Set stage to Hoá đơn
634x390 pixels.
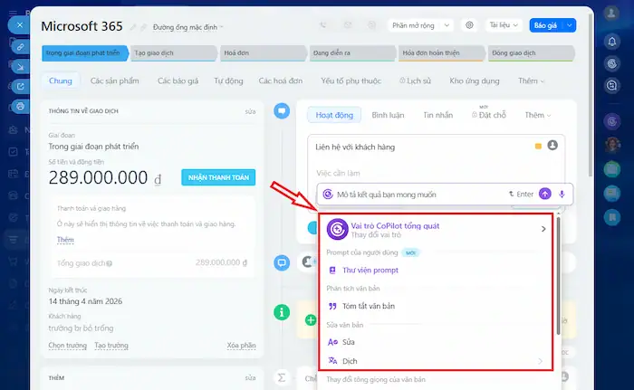coord(263,53)
